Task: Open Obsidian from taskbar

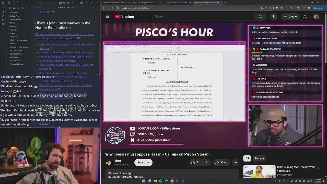Action: point(183,181)
